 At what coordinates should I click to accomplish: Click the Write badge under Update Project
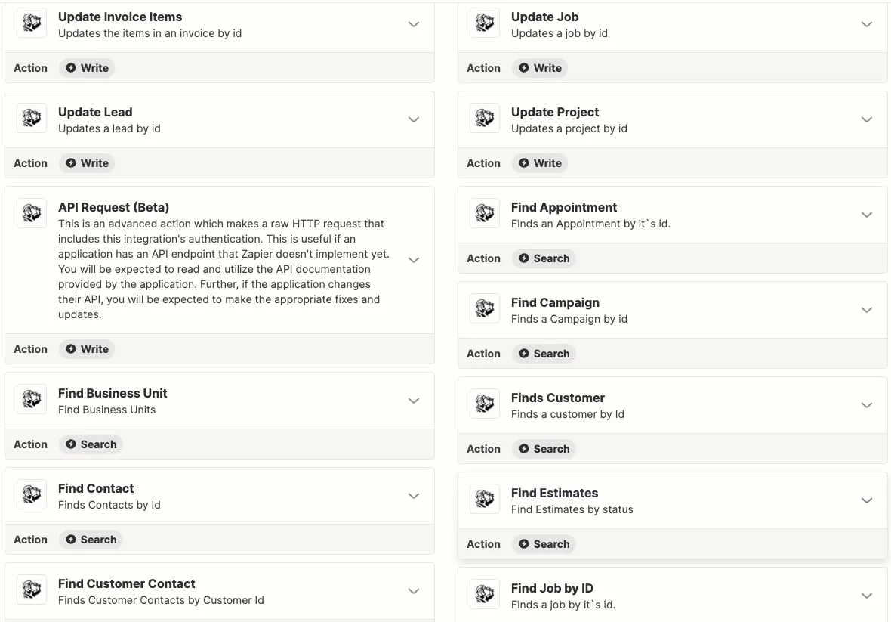coord(540,163)
